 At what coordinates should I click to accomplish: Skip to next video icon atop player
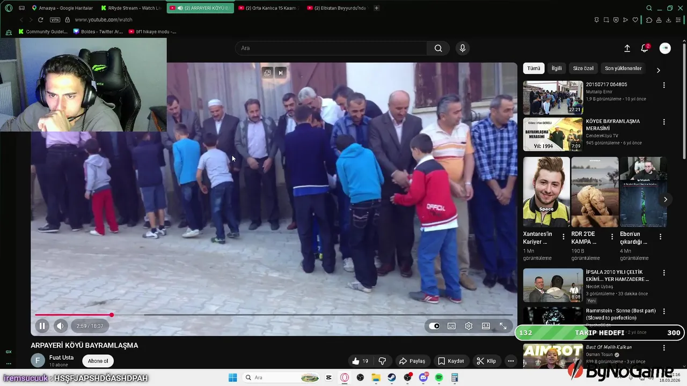(x=280, y=72)
